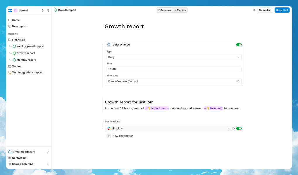Open the workspace switcher chevrons next to Gotowi

pos(43,10)
